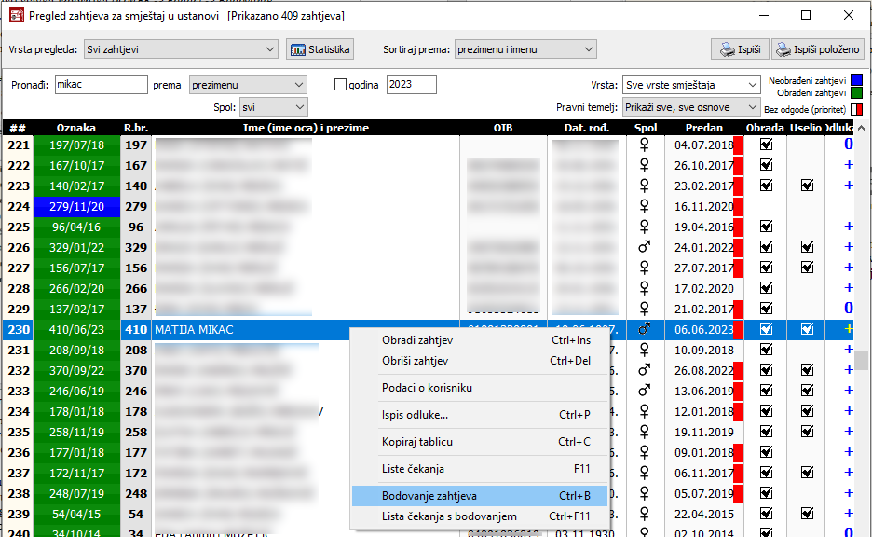Click the app icon in title bar
This screenshot has width=872, height=537.
(x=16, y=15)
